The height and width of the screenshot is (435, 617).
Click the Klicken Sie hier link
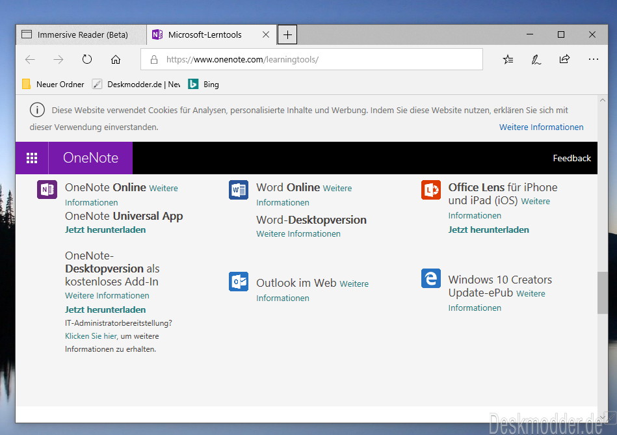91,336
